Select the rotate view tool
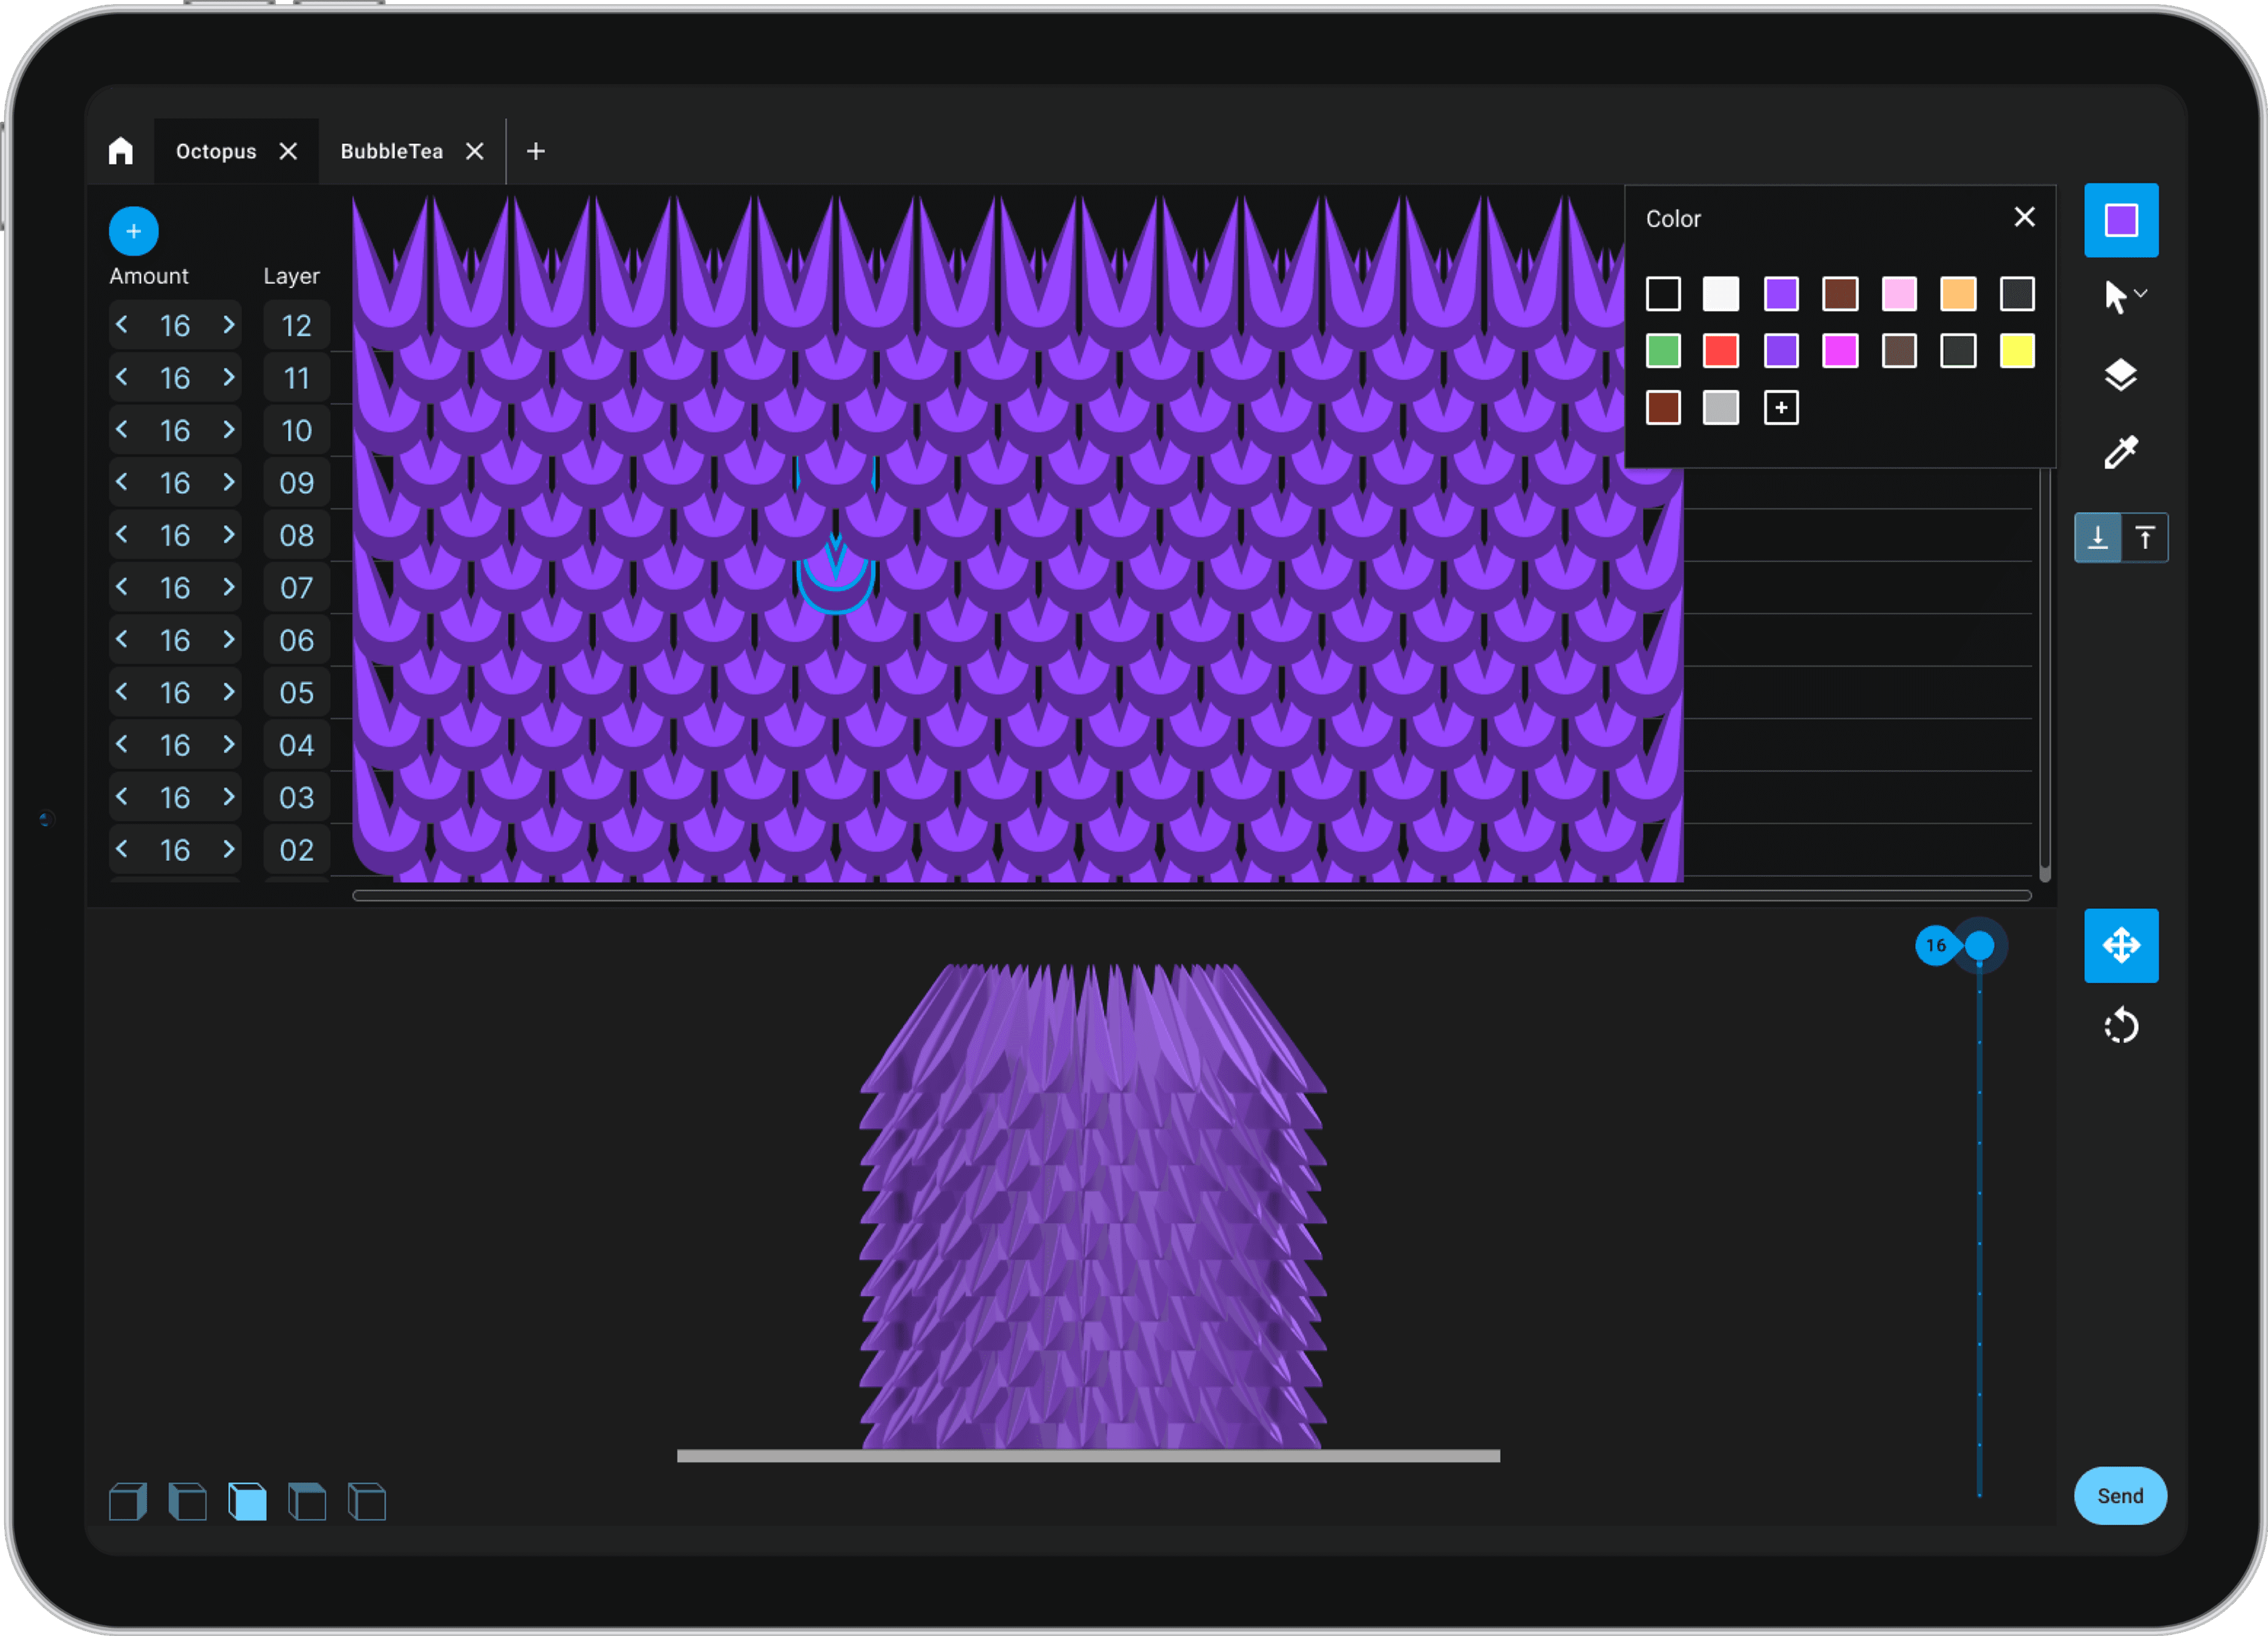Image resolution: width=2268 pixels, height=1636 pixels. [x=2120, y=1026]
